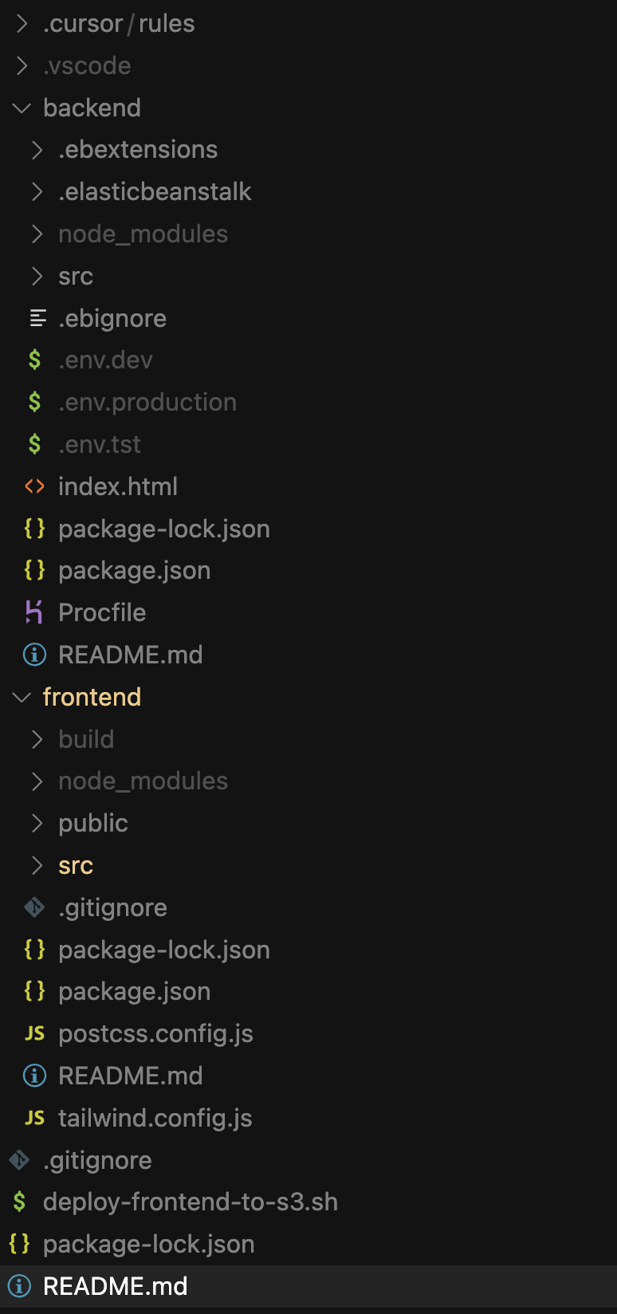Open the .env.dev file
Screen dimensions: 617x1314
(x=105, y=360)
